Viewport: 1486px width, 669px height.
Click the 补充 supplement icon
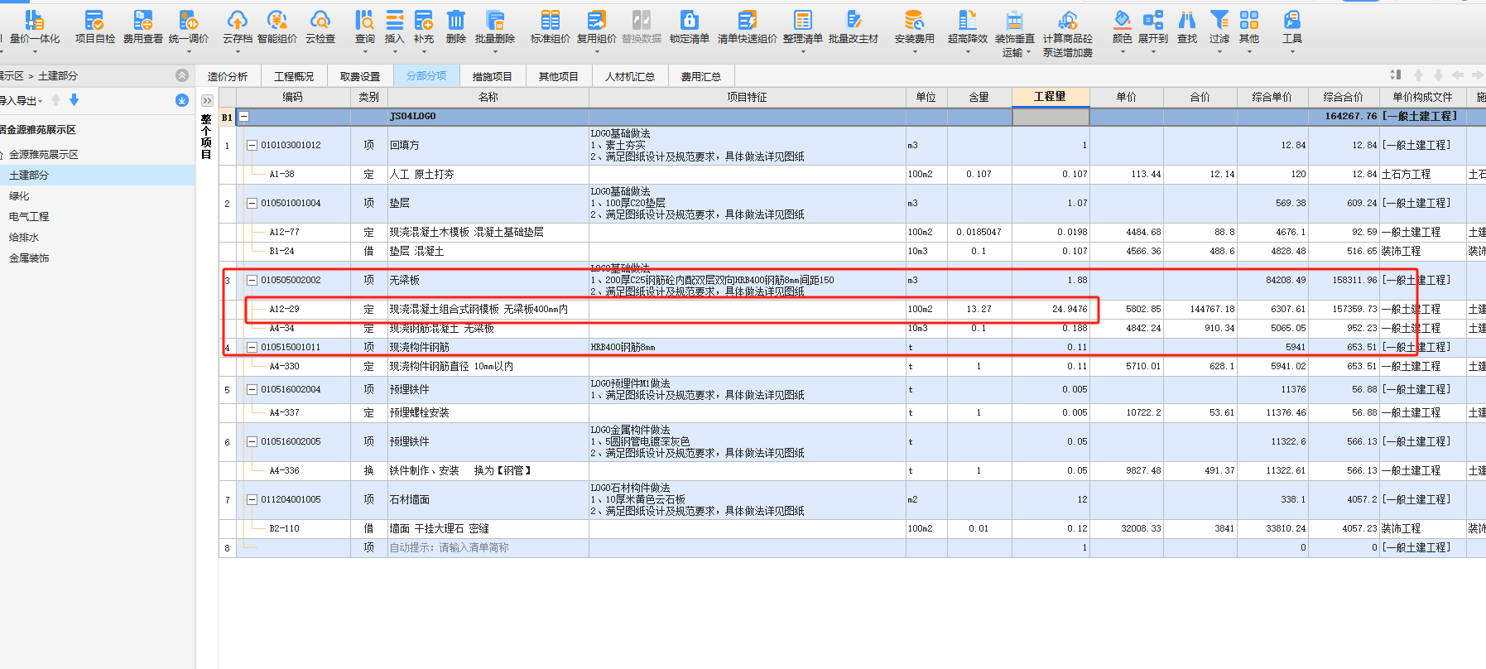[x=424, y=21]
